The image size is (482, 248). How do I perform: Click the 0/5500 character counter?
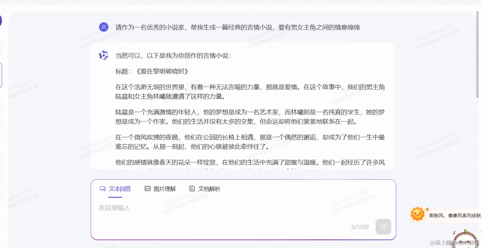(x=360, y=227)
